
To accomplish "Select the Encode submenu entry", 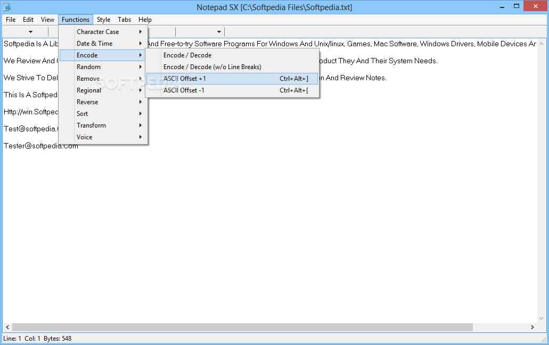I will point(103,55).
